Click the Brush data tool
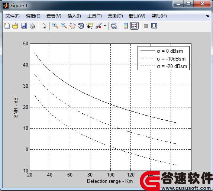The width and height of the screenshot is (213, 191). pyautogui.click(x=99, y=26)
